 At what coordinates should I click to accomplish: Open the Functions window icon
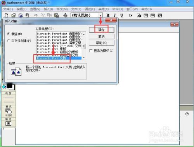(x=146, y=16)
